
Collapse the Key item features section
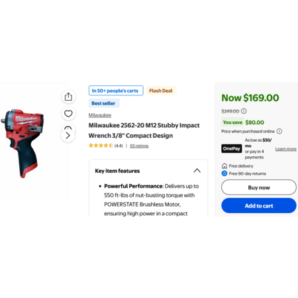[x=197, y=171]
